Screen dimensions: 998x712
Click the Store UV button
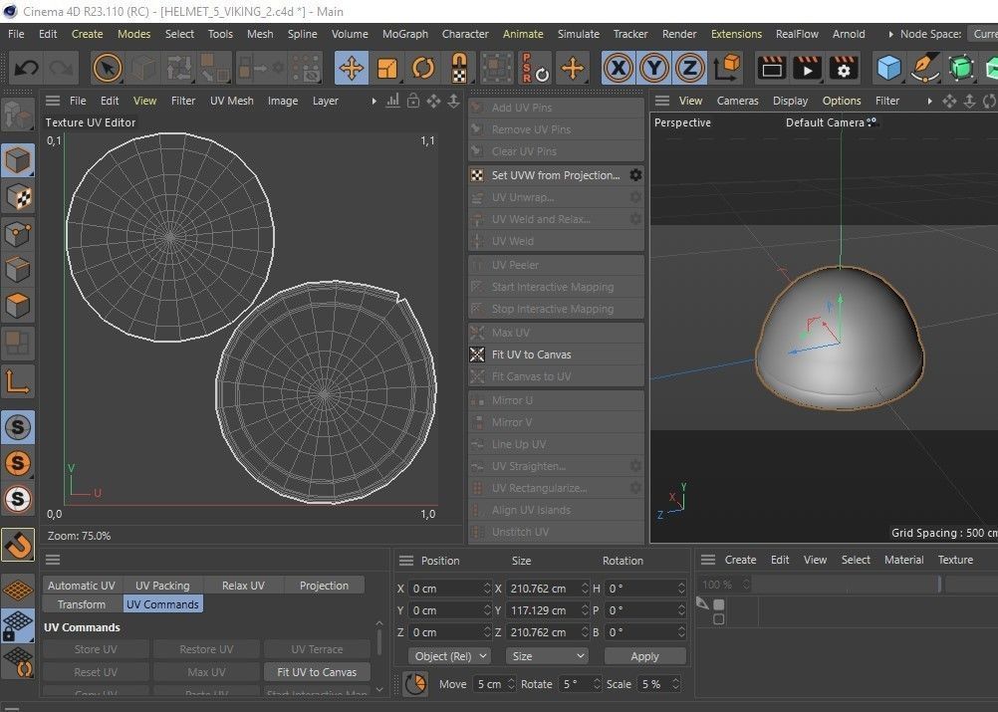click(96, 649)
